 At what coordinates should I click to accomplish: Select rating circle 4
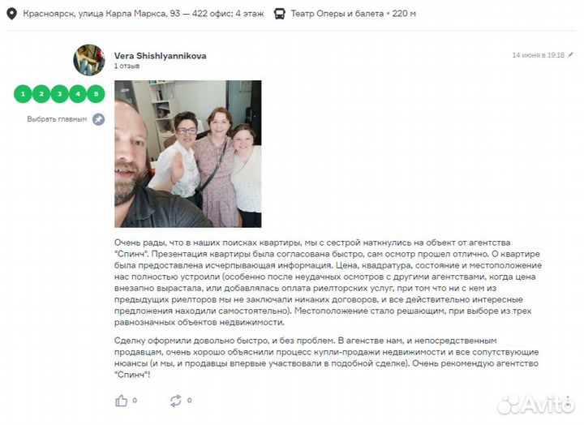pyautogui.click(x=78, y=94)
